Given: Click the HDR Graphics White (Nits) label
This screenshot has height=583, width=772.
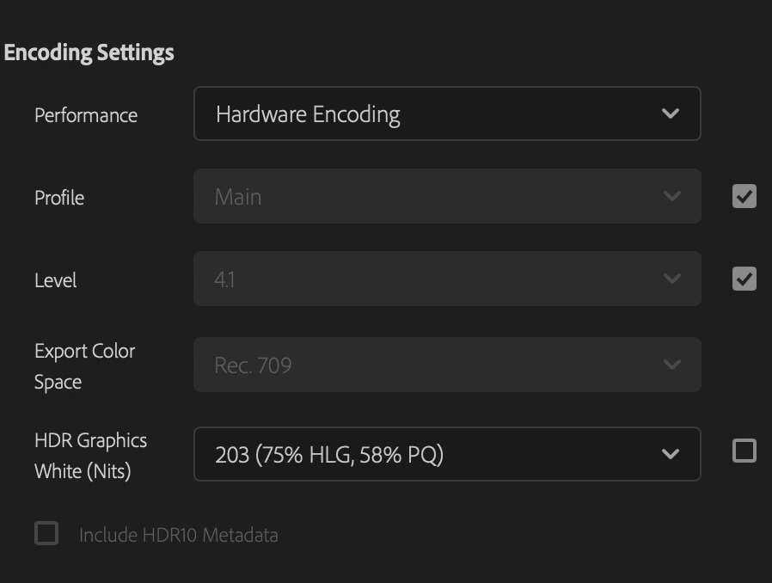Looking at the screenshot, I should (x=90, y=456).
